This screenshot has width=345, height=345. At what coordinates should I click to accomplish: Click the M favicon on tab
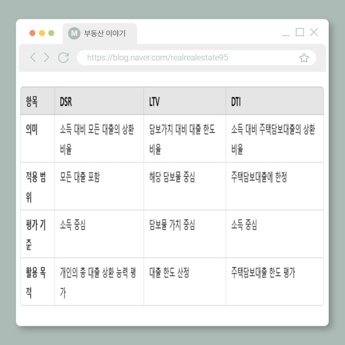point(74,33)
